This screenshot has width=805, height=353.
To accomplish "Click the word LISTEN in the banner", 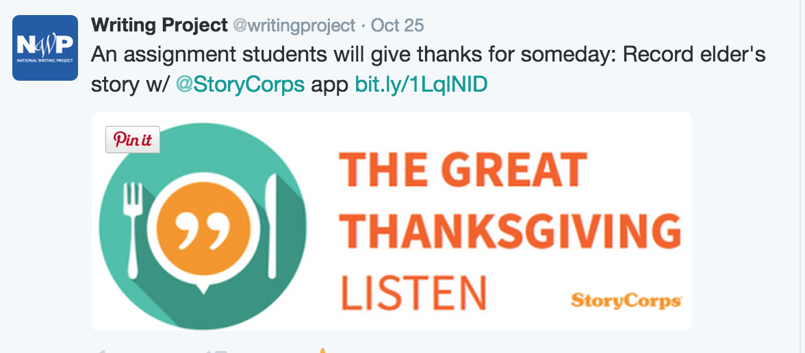I will click(x=414, y=292).
